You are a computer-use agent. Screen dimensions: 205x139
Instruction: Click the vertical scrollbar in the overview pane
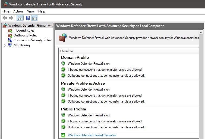tap(201, 82)
